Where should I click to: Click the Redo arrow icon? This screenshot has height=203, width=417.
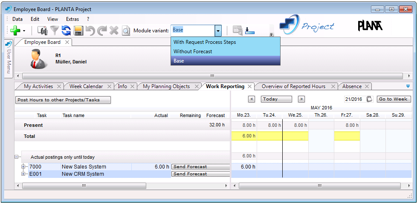click(x=102, y=31)
